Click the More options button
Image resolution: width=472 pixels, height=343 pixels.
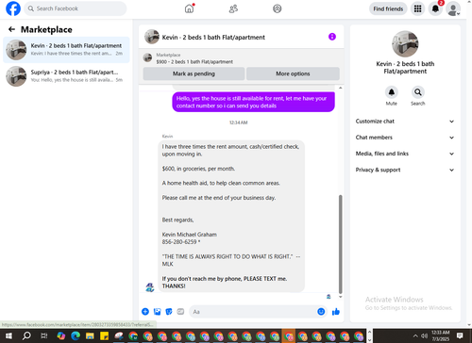pos(293,73)
